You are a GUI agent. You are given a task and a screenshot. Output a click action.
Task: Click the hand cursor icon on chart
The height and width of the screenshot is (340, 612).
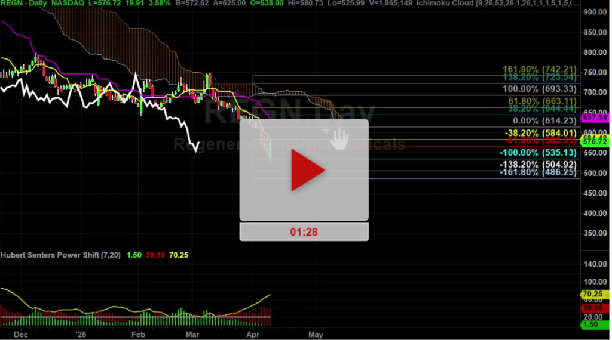point(339,139)
